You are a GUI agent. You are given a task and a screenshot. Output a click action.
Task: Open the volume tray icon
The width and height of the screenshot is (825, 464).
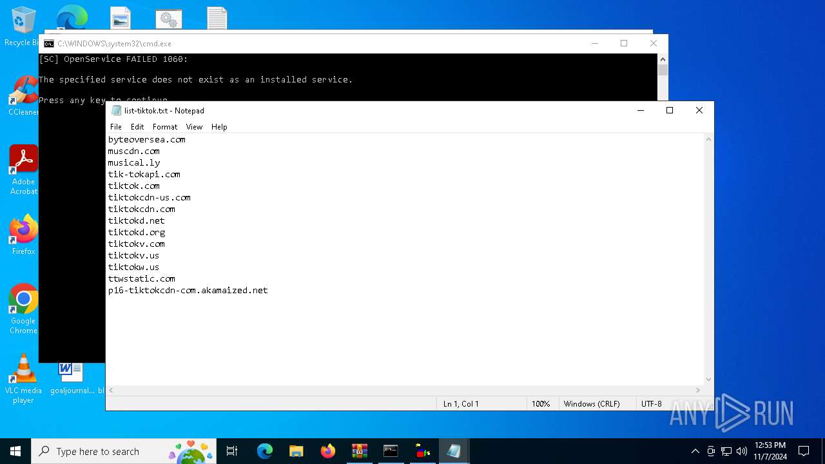(x=742, y=451)
